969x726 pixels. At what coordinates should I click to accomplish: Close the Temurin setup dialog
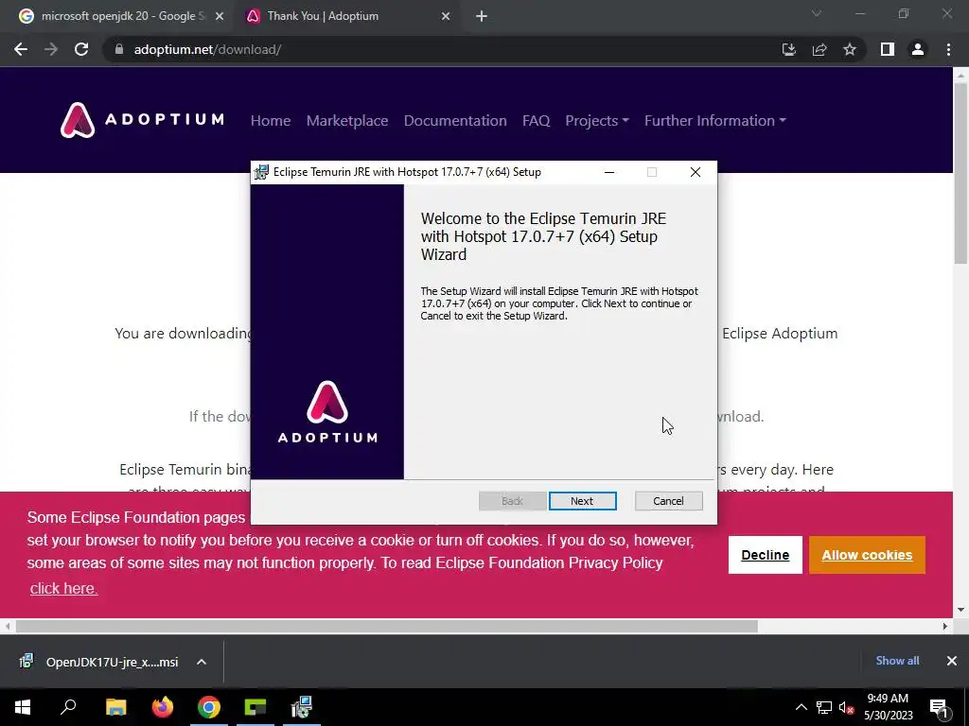click(696, 172)
